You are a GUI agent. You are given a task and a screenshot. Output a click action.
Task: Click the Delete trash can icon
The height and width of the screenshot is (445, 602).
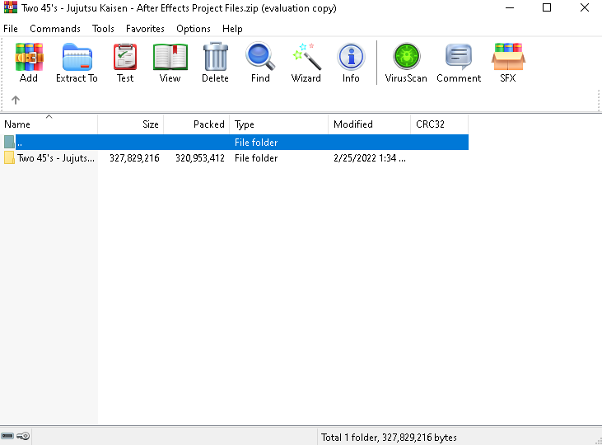(216, 57)
